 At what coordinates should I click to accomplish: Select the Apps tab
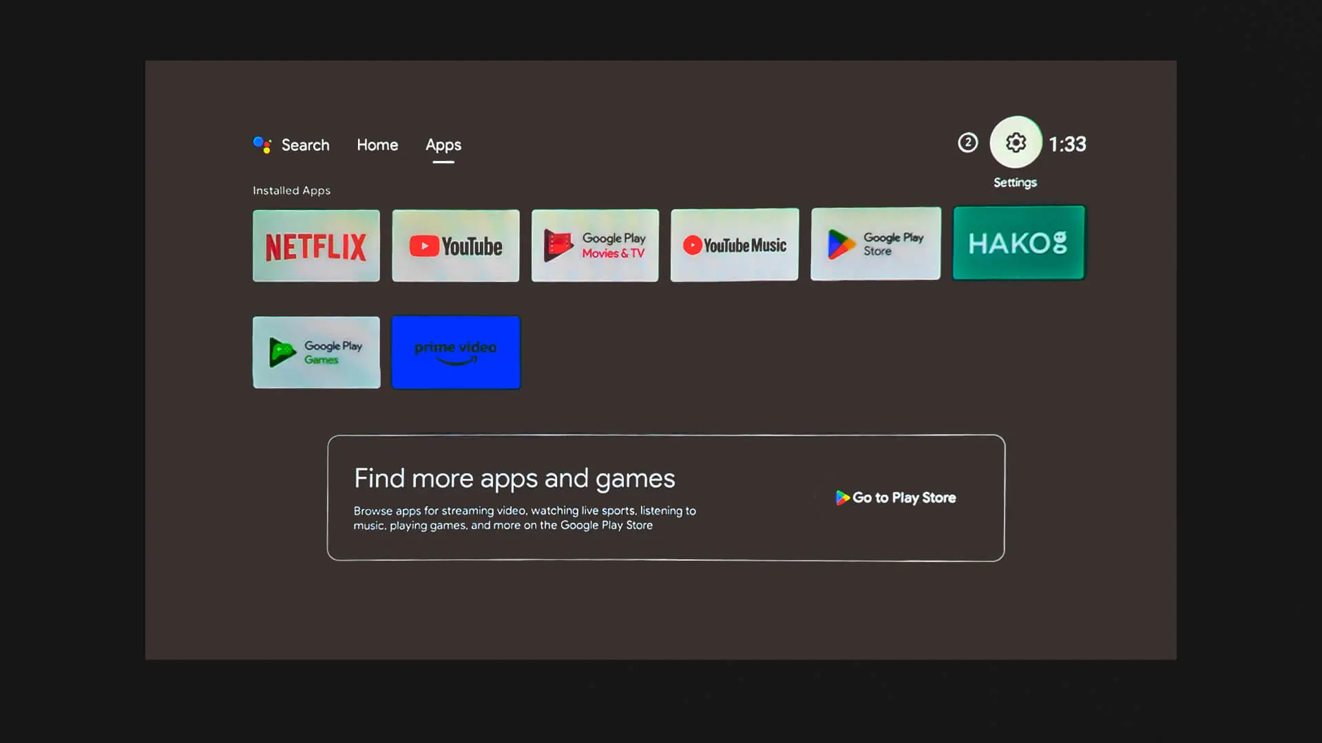click(443, 145)
